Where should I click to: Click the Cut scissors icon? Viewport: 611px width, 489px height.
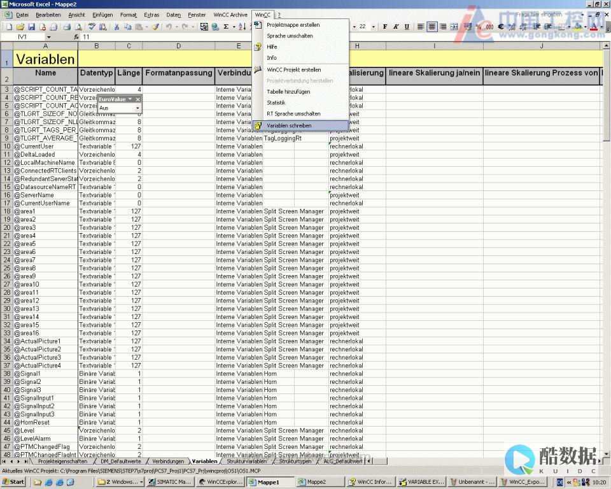(116, 27)
